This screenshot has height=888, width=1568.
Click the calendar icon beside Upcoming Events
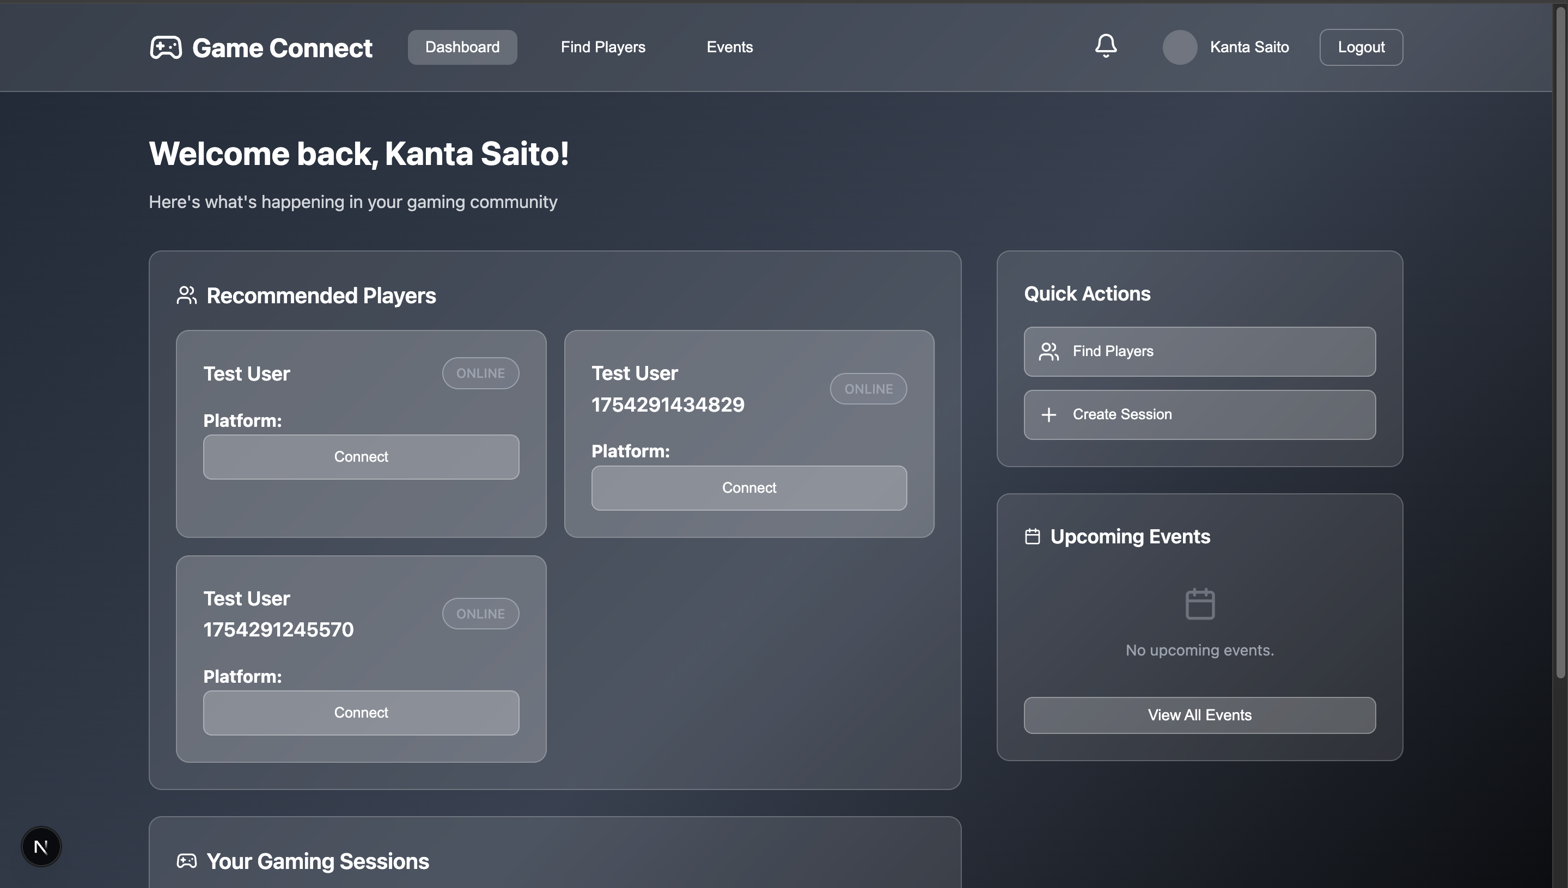1032,536
